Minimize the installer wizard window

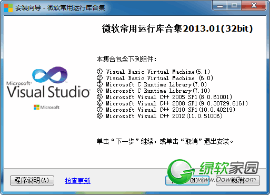(220, 6)
